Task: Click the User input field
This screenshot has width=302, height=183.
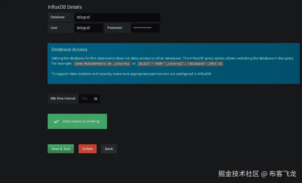Action: point(88,28)
